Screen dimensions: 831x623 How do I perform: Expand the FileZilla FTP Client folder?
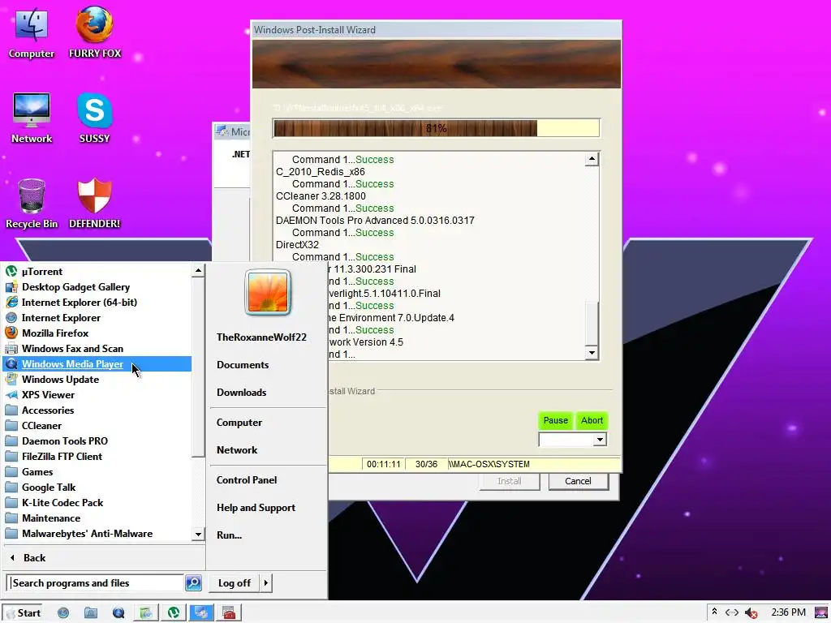[97, 456]
